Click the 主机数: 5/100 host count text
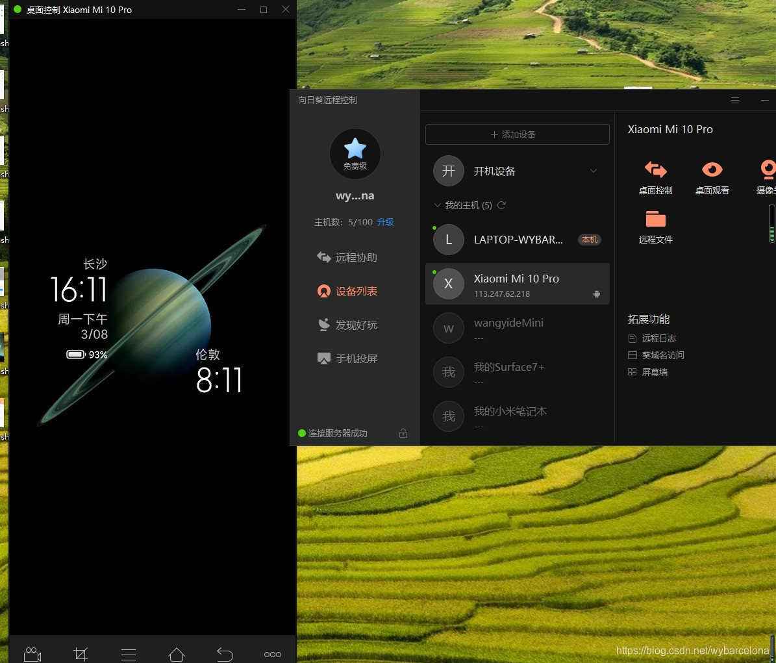Screen dimensions: 776x663 click(344, 222)
